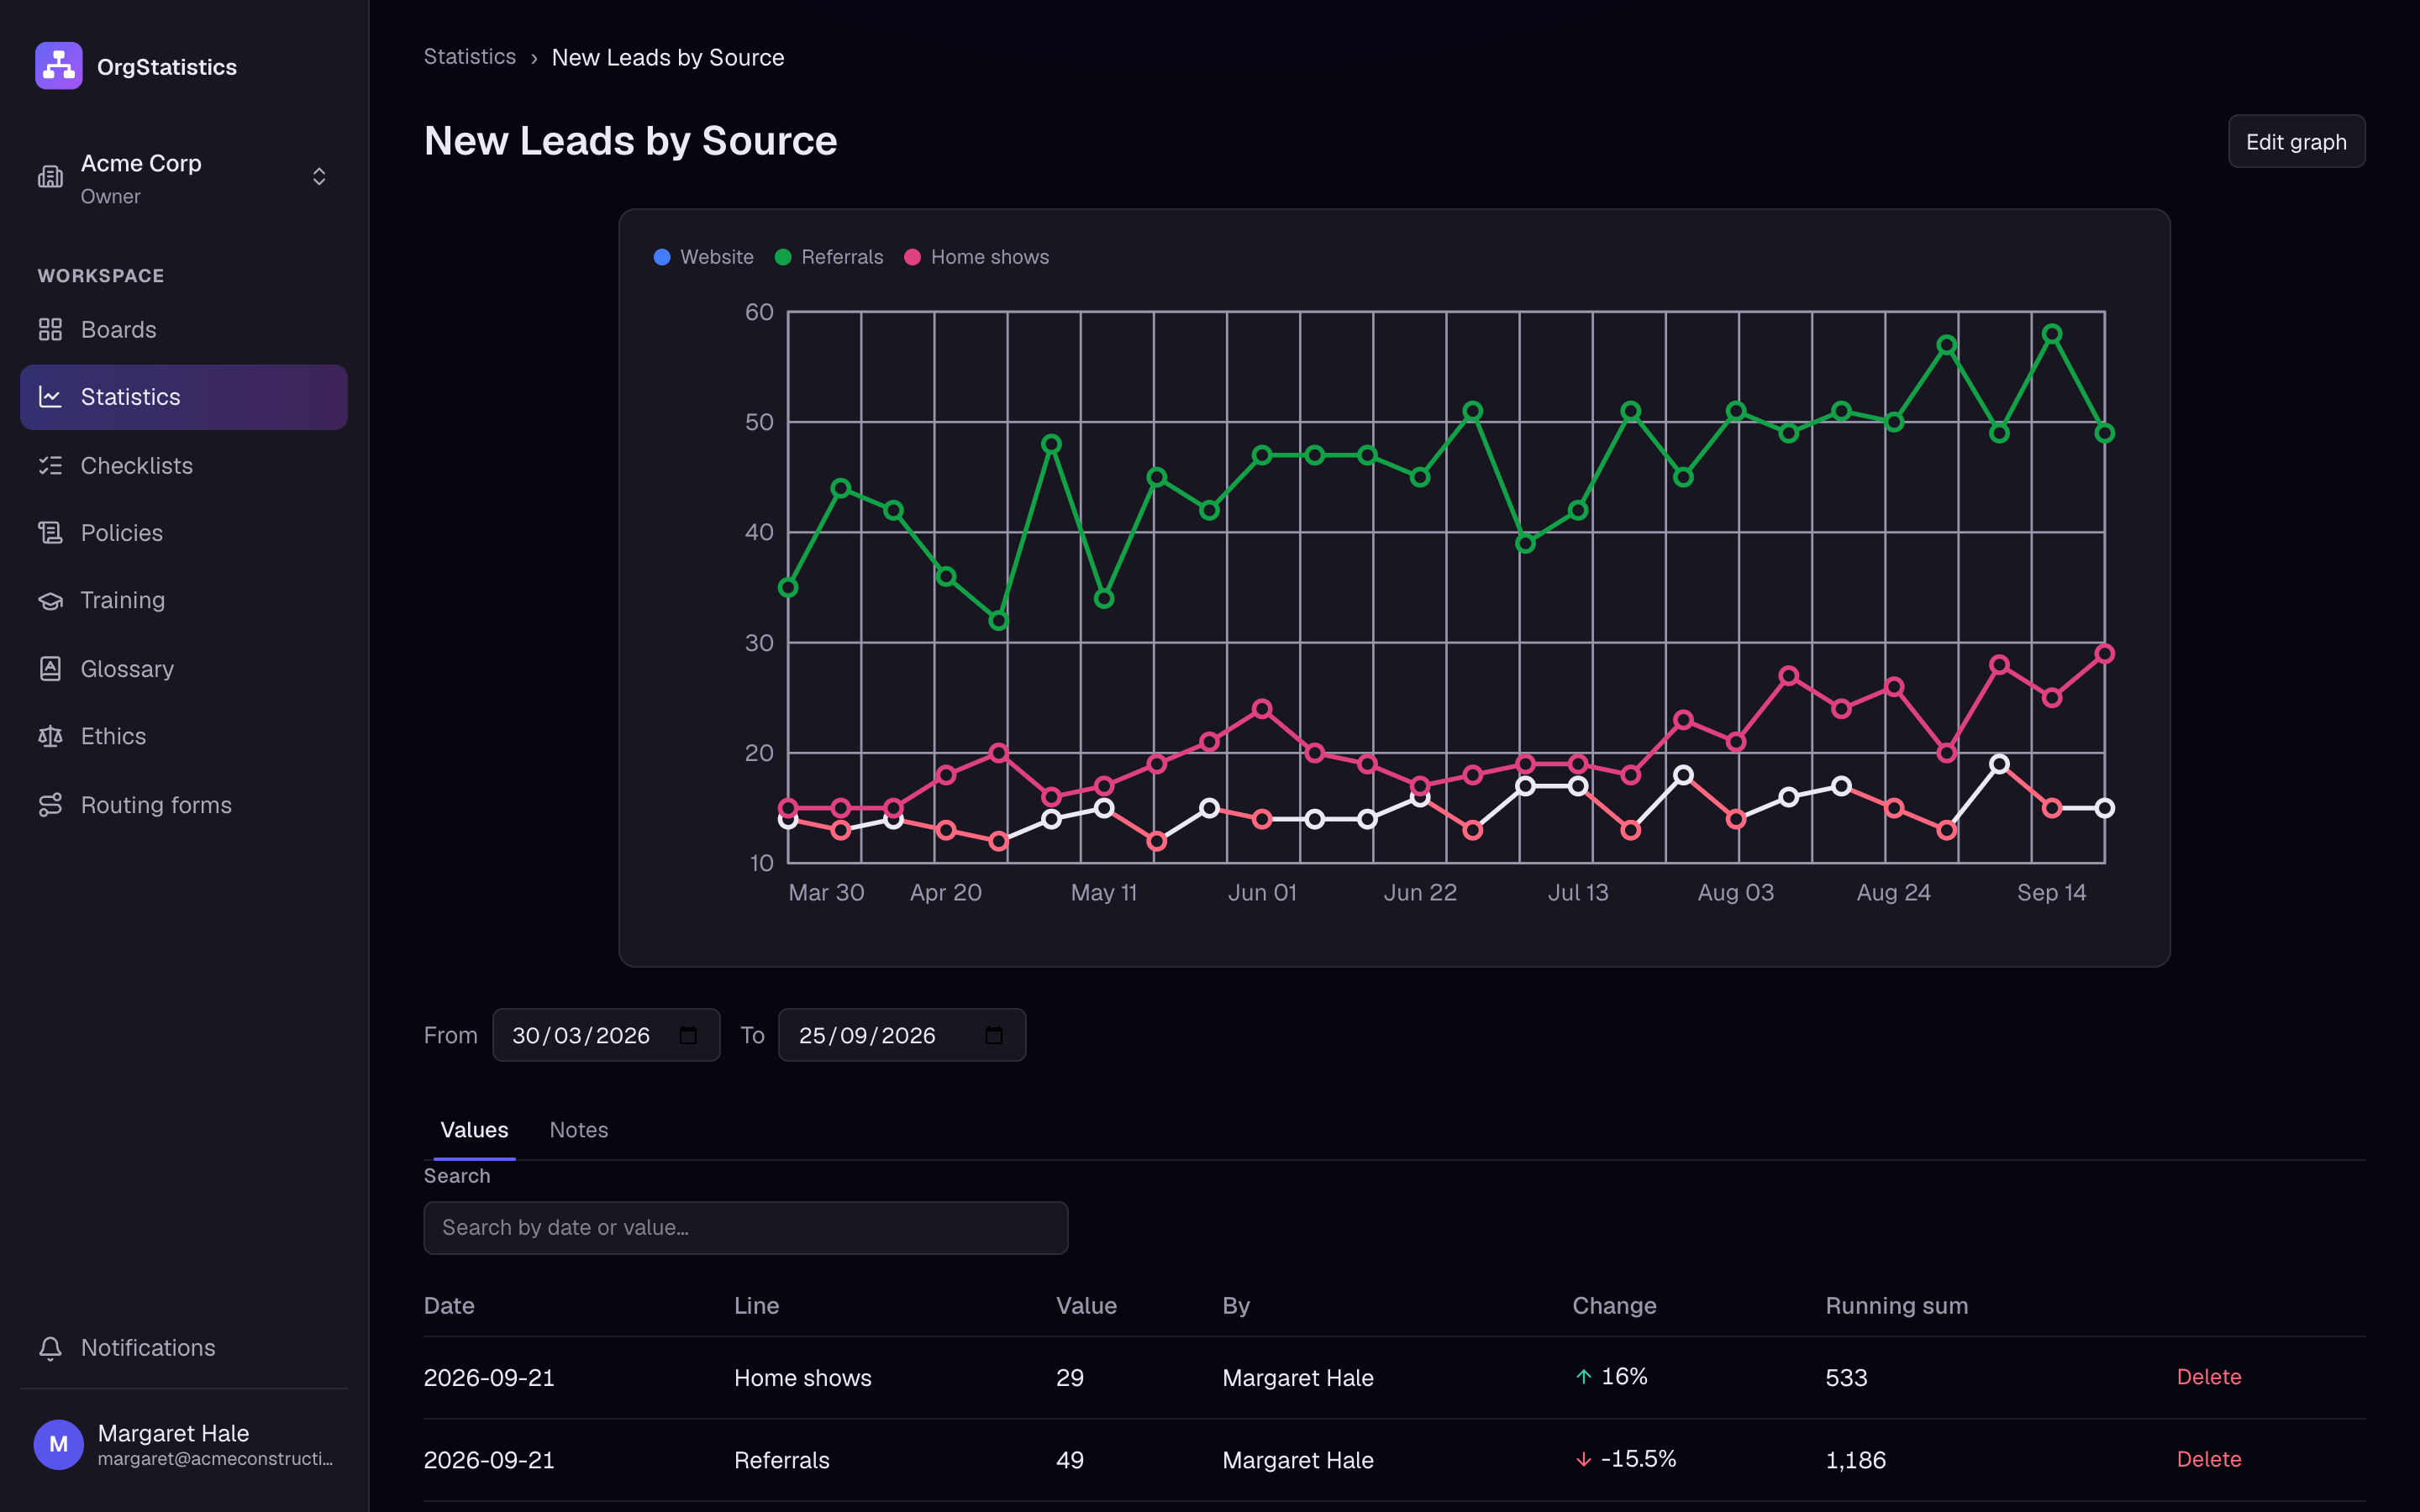Viewport: 2420px width, 1512px height.
Task: Open the Policies scroll icon
Action: [x=50, y=533]
